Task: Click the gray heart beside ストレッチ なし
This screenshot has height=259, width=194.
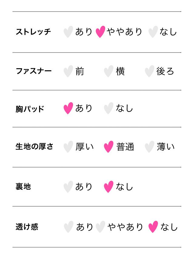Action: point(153,32)
